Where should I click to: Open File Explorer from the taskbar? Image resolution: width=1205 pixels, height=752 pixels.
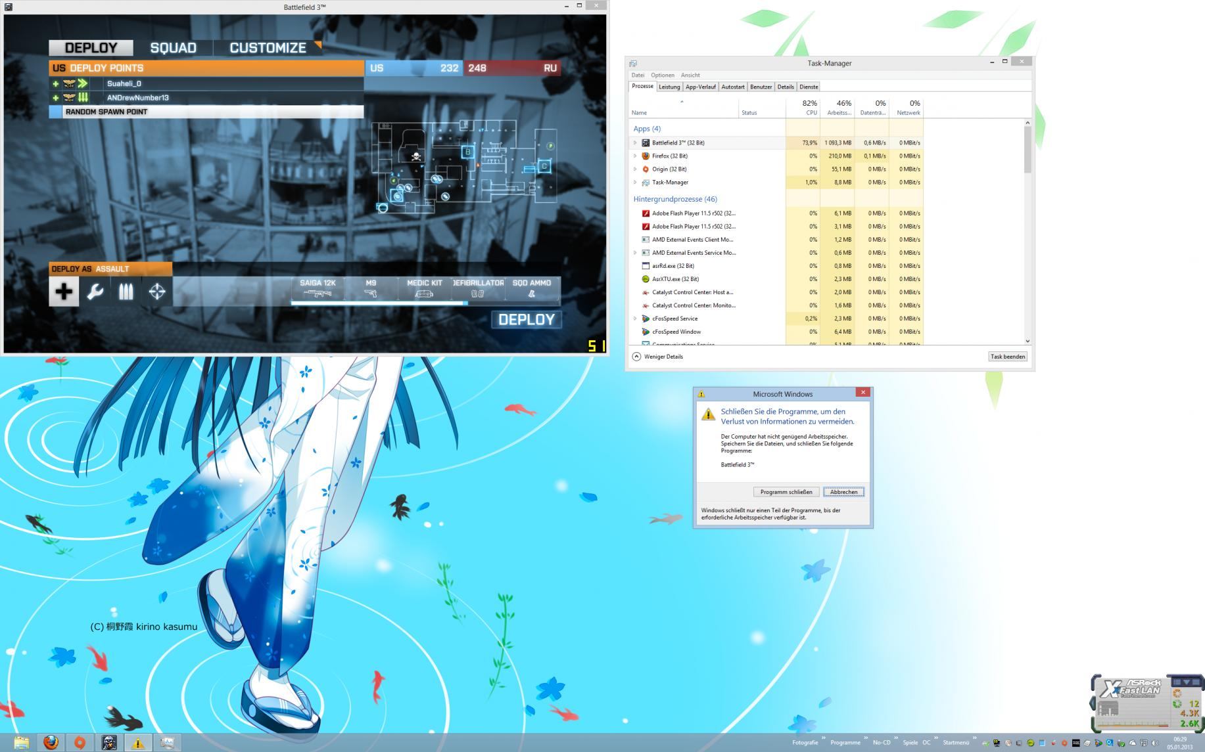click(x=22, y=742)
